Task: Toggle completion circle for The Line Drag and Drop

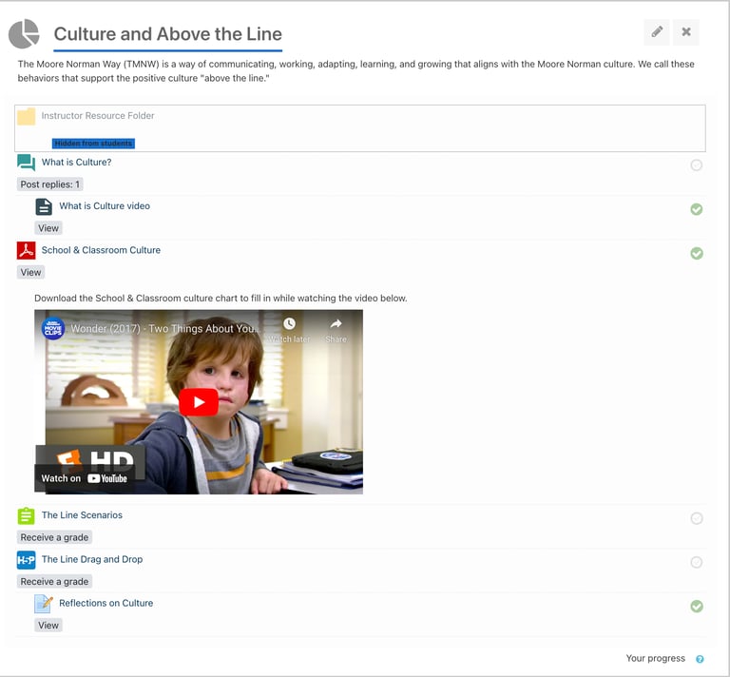Action: click(x=697, y=563)
